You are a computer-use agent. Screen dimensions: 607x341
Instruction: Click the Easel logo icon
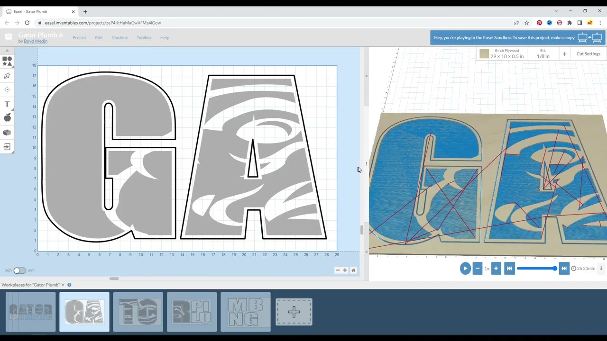point(9,37)
